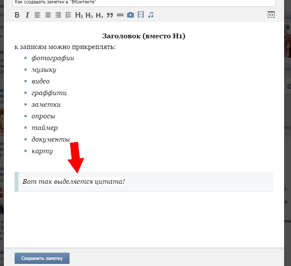Click the list item видео
Viewport: 291px width, 266px height.
click(40, 81)
